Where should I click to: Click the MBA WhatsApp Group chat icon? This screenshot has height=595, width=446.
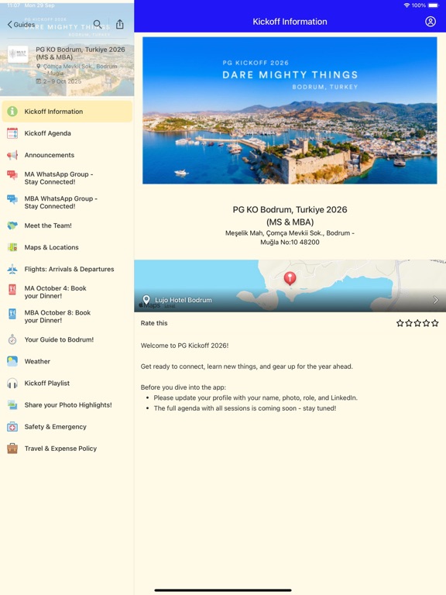coord(12,199)
